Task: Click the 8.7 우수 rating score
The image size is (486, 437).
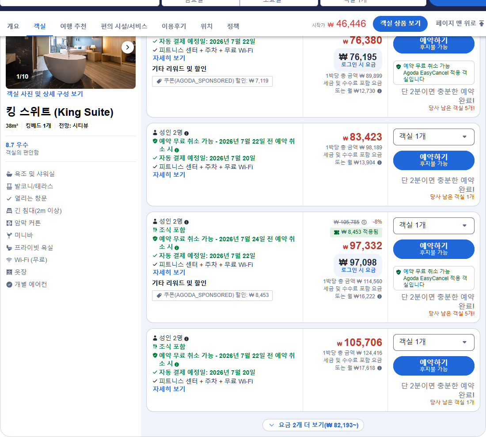Action: coord(17,145)
